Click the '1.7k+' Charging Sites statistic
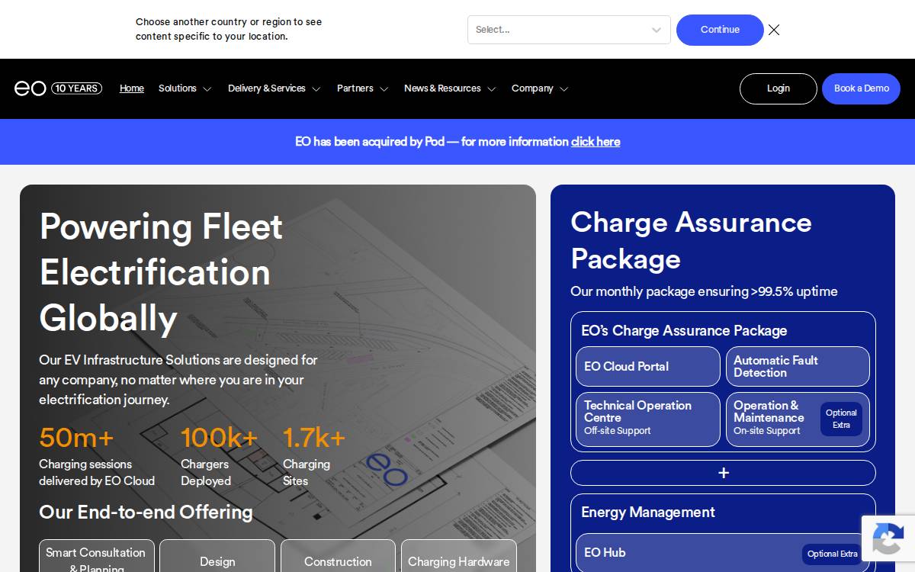This screenshot has height=572, width=915. [314, 438]
